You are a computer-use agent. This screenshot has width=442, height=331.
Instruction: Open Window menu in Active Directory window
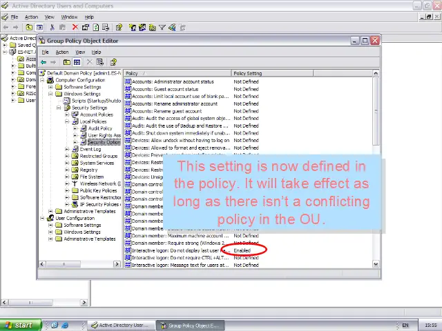69,17
